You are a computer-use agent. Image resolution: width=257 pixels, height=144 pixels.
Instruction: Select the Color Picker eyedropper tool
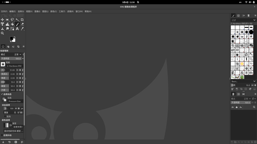coord(22,29)
